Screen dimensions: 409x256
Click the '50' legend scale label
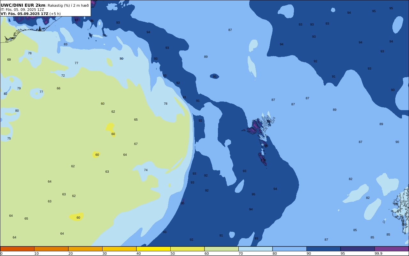pyautogui.click(x=173, y=253)
